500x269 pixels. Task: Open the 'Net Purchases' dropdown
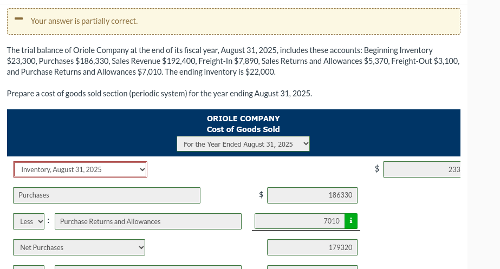pos(79,247)
